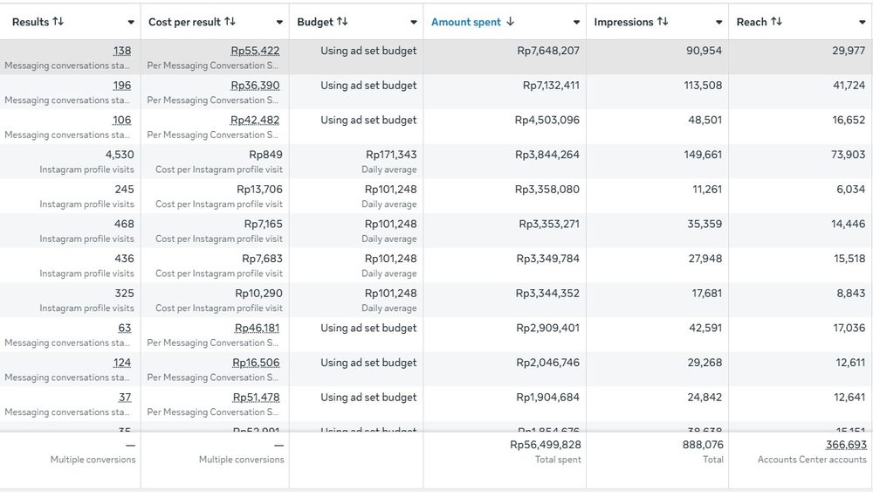The height and width of the screenshot is (492, 873).
Task: Sort by Reach arrows icon
Action: tap(776, 22)
